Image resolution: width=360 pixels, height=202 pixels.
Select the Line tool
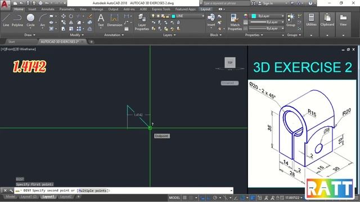coord(6,20)
